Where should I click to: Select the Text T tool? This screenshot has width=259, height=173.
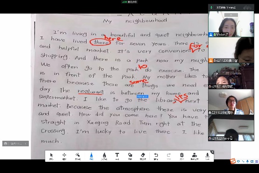click(x=117, y=156)
